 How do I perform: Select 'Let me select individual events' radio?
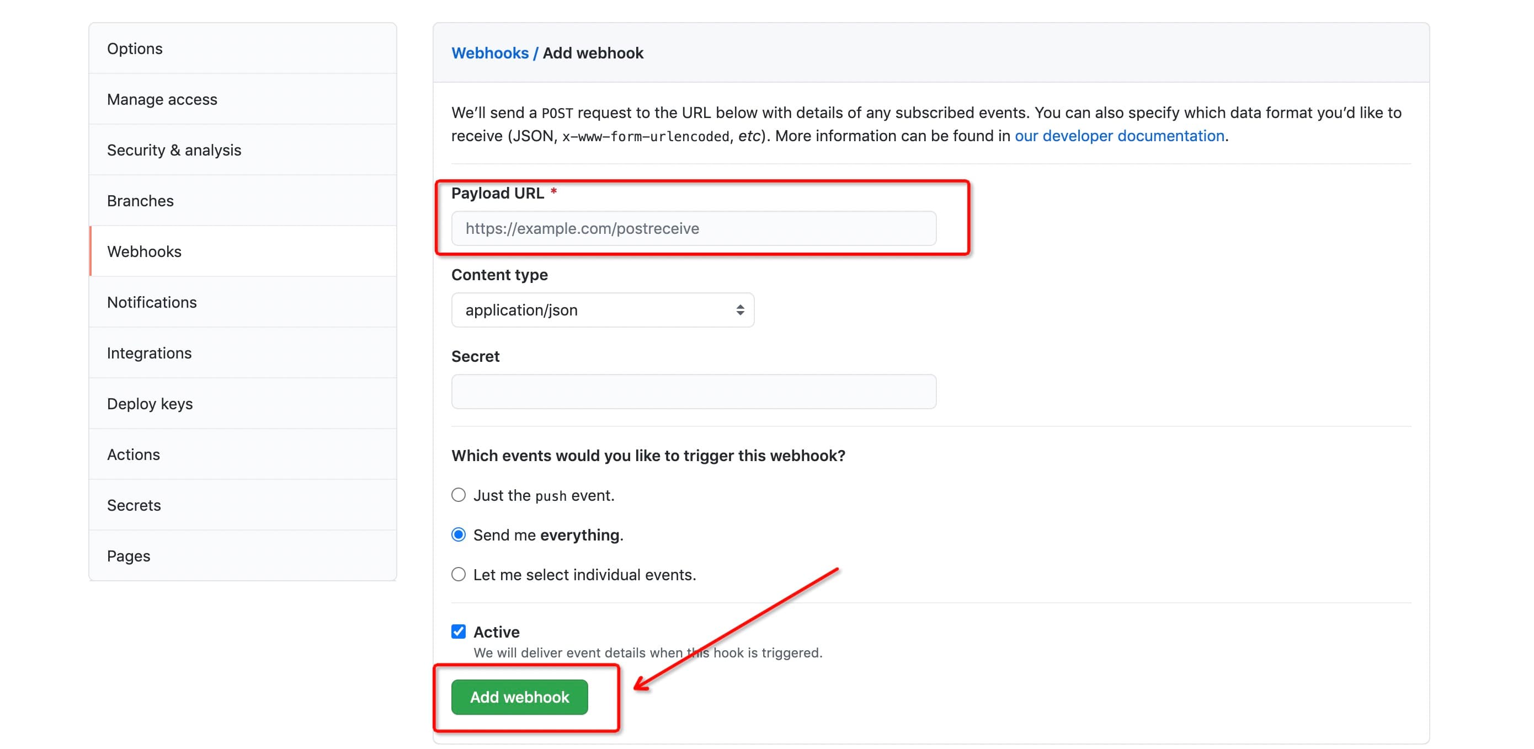[x=458, y=574]
